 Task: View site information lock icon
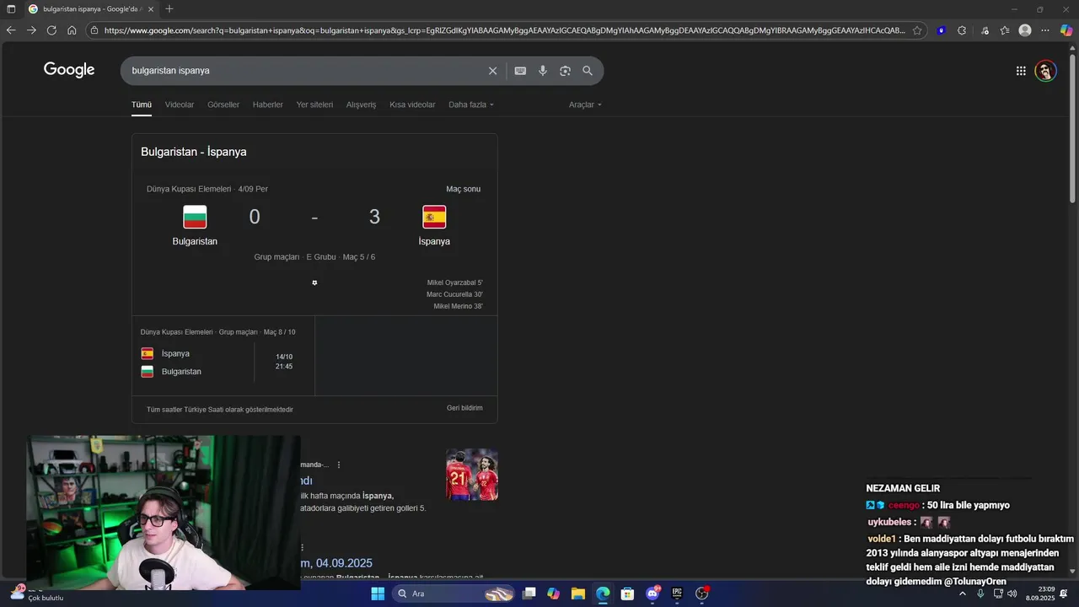(x=94, y=30)
